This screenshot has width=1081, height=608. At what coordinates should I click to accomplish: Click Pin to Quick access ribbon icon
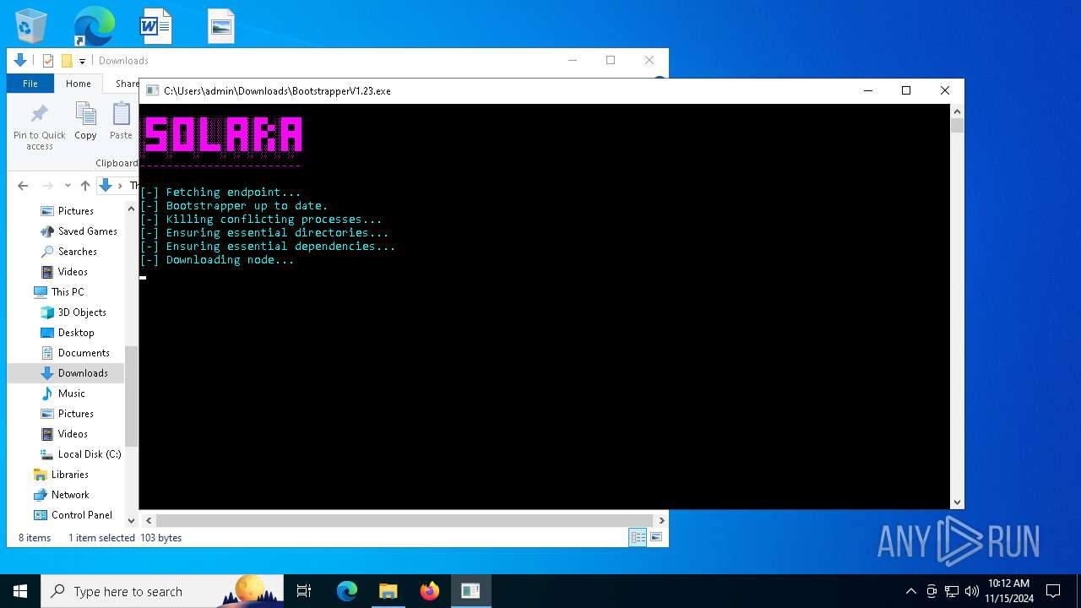[x=40, y=128]
